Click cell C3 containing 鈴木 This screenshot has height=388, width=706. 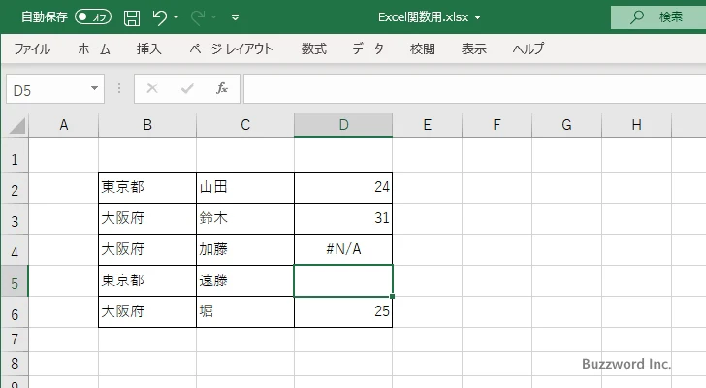coord(245,219)
